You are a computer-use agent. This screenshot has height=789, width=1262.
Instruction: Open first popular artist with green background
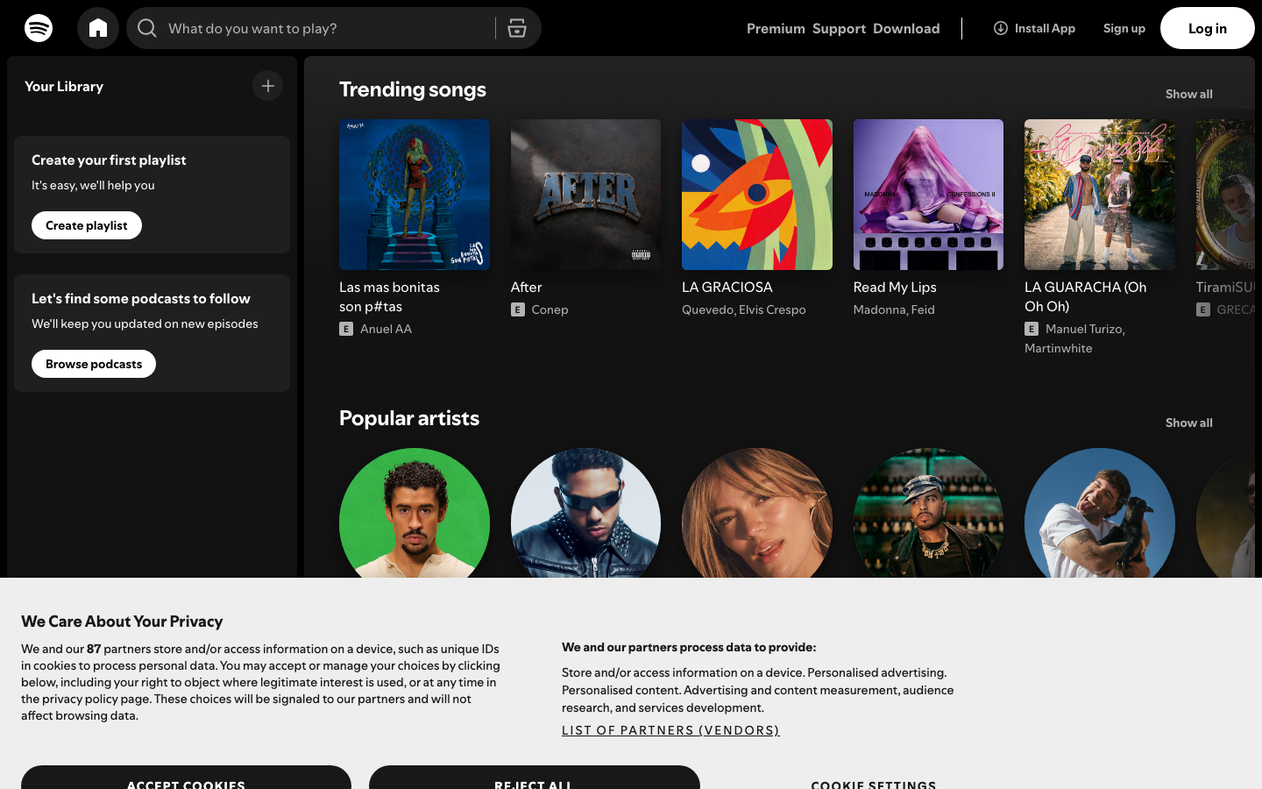click(415, 513)
